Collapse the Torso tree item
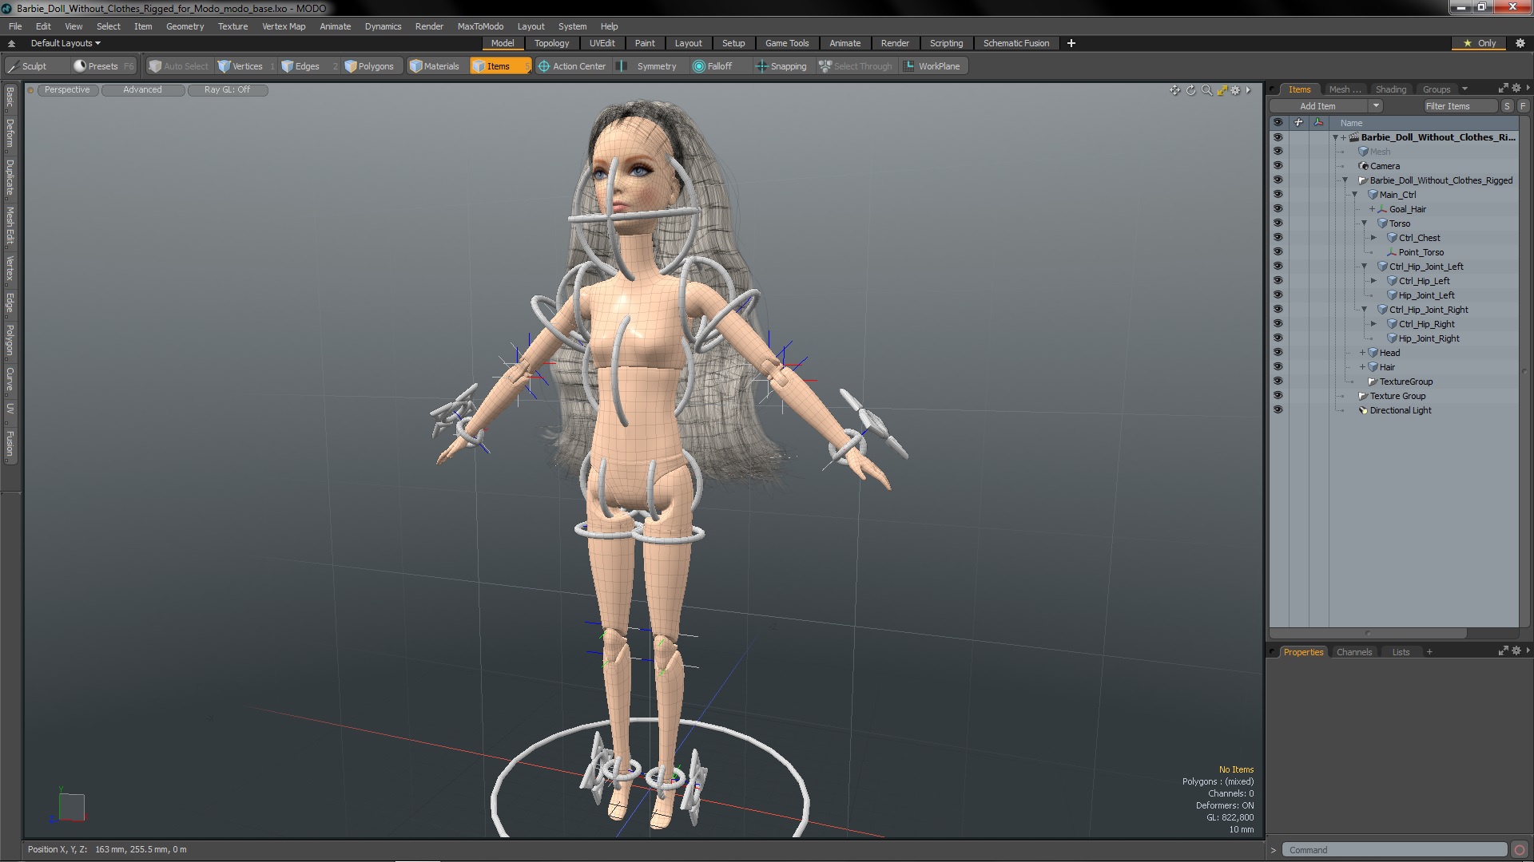 click(x=1365, y=223)
